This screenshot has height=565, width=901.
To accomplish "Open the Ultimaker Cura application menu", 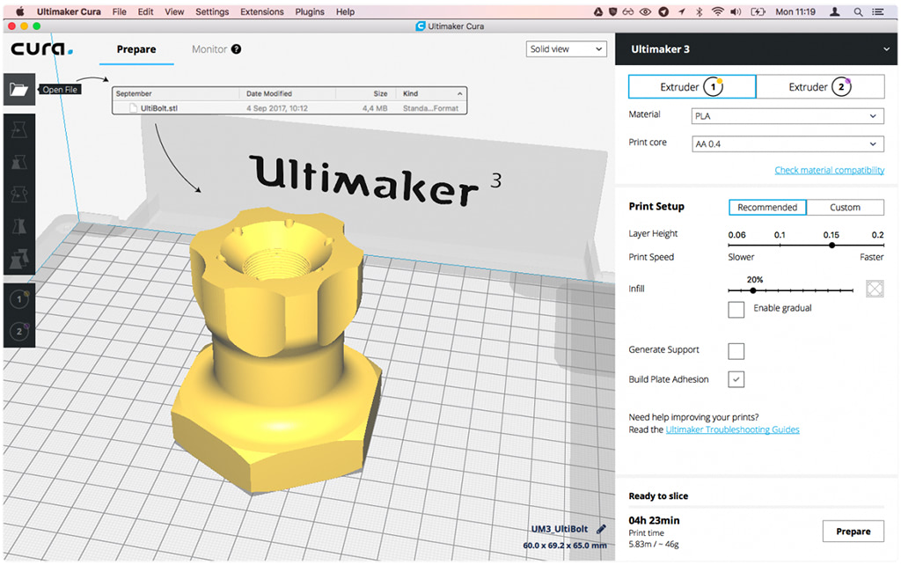I will (69, 11).
